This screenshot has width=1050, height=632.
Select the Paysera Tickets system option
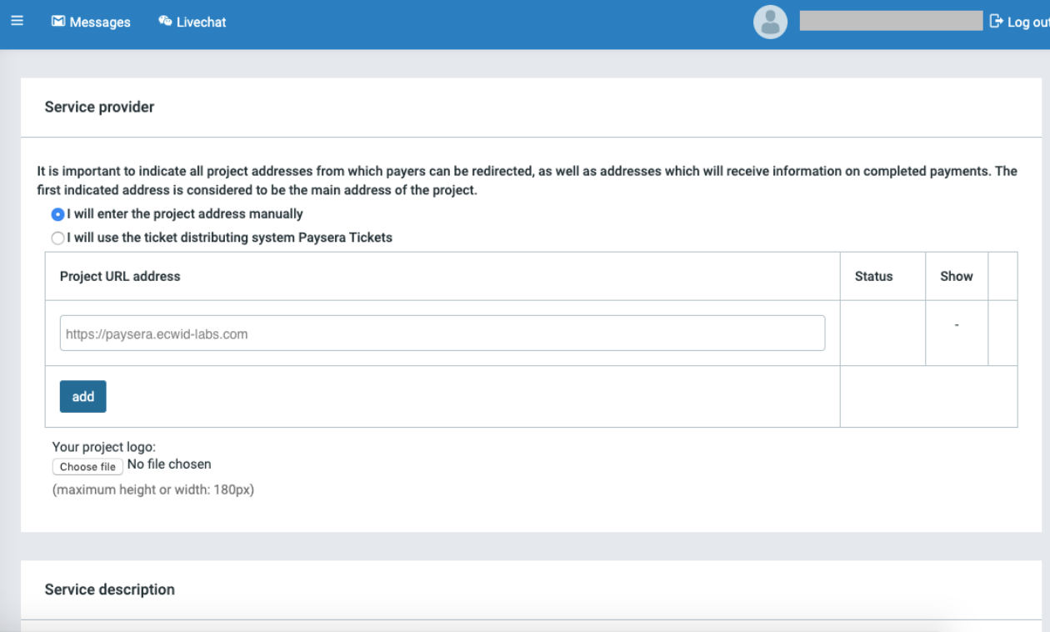point(57,238)
